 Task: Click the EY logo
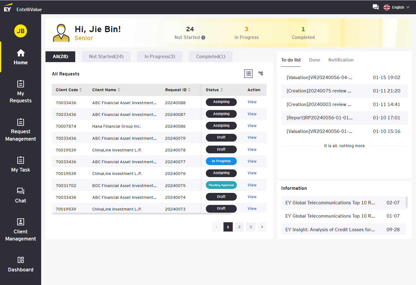pos(8,7)
